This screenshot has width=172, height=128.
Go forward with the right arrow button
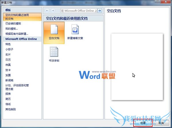(53, 11)
